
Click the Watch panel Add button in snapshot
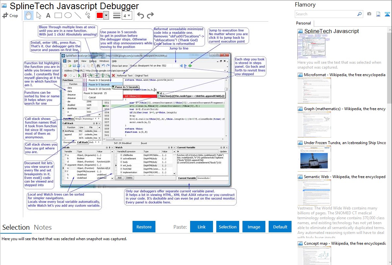[119, 178]
